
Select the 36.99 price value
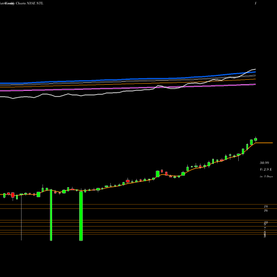[x=264, y=163]
